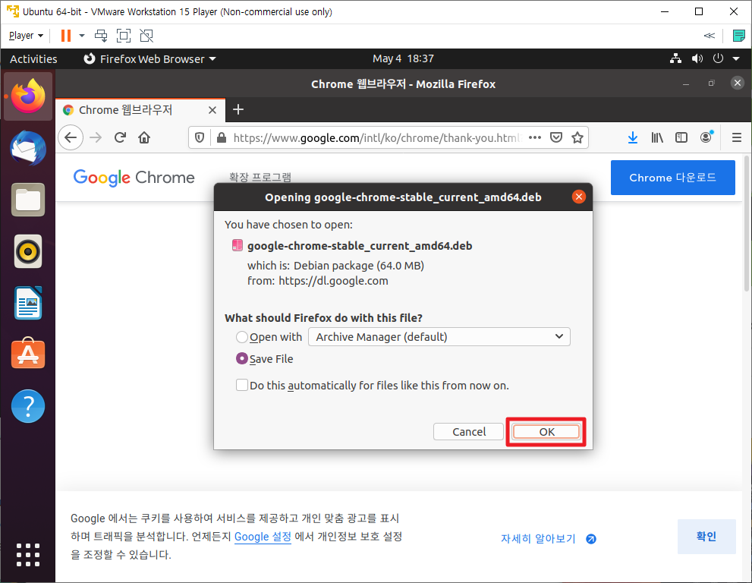Expand the system menu arrow in top bar

pos(736,58)
